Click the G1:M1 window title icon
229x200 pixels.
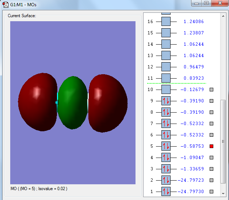[x=5, y=4]
